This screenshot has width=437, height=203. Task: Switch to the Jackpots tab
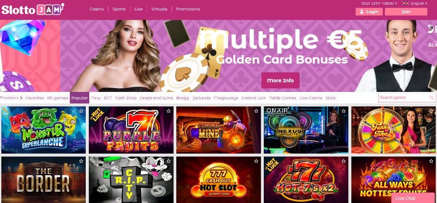(201, 98)
